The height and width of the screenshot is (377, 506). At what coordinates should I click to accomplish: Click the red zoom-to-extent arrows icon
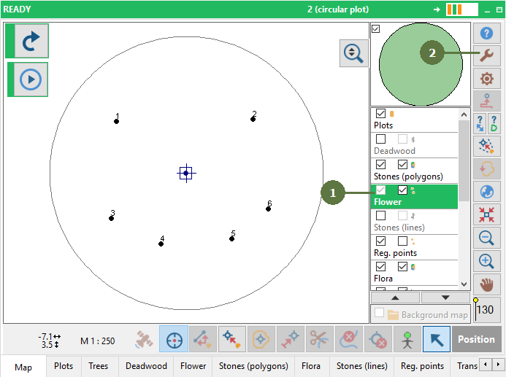487,214
